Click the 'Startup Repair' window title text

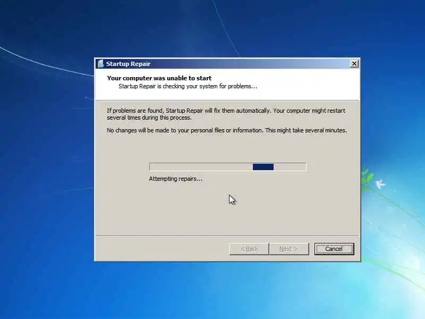coord(128,64)
